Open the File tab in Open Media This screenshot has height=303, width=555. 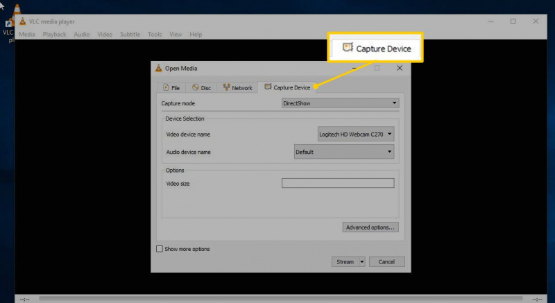click(x=171, y=87)
